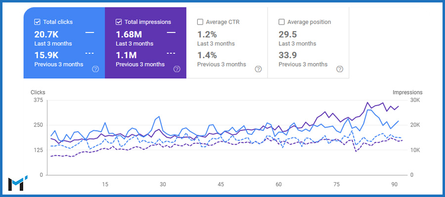Image resolution: width=445 pixels, height=197 pixels.
Task: Click day 75 on the x-axis
Action: tap(337, 185)
